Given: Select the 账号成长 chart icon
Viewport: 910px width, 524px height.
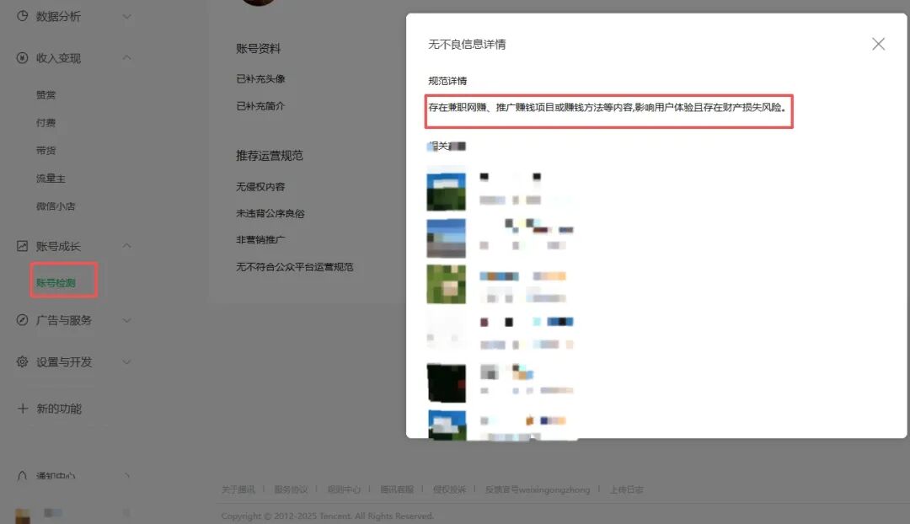Looking at the screenshot, I should click(21, 245).
